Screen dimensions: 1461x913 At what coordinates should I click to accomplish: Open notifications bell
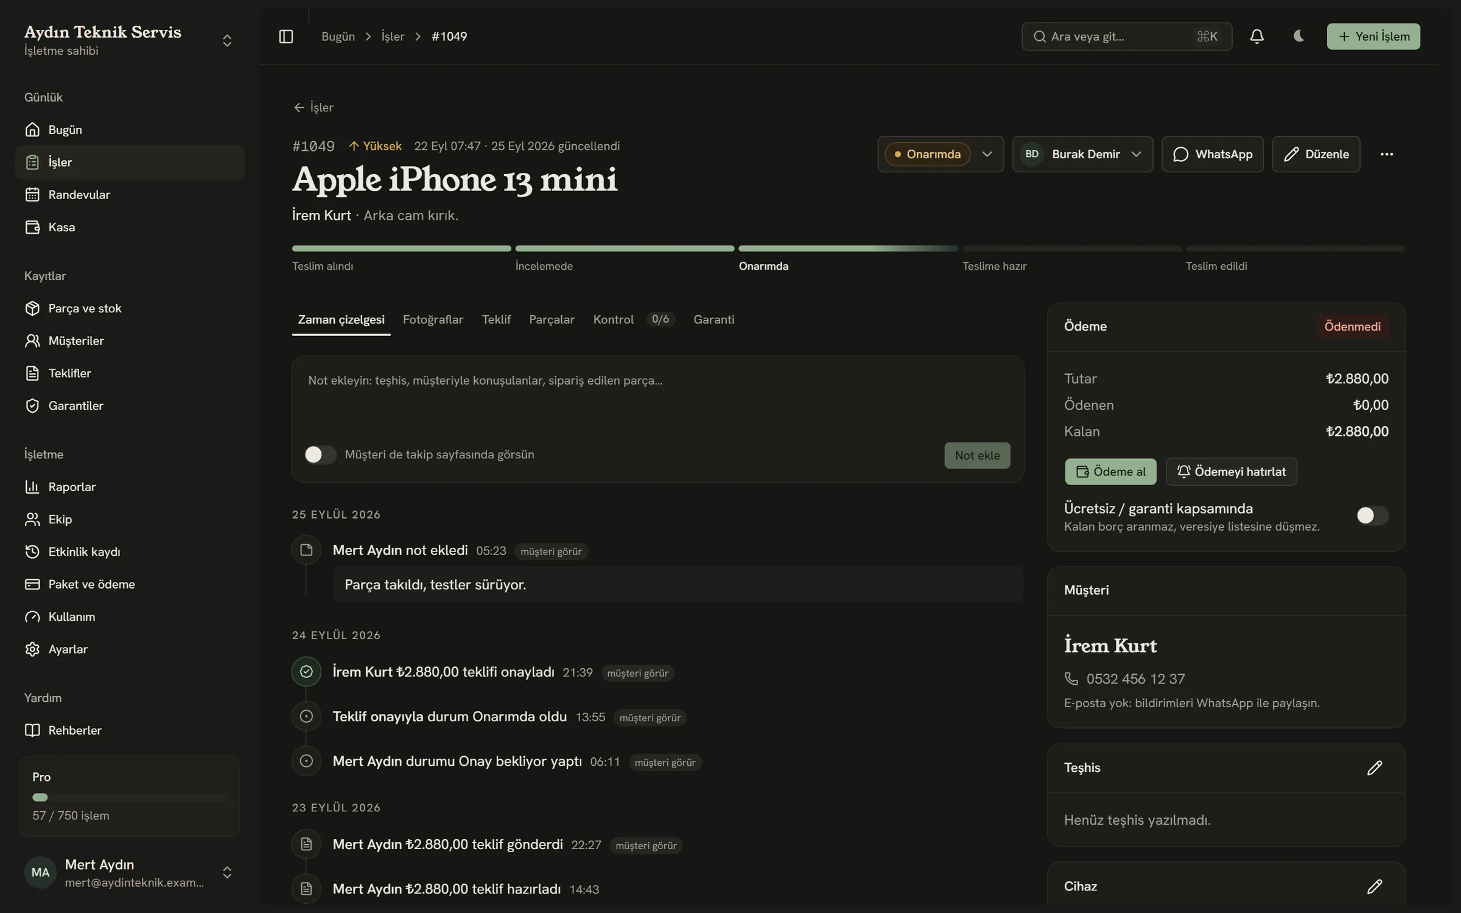[x=1256, y=37]
